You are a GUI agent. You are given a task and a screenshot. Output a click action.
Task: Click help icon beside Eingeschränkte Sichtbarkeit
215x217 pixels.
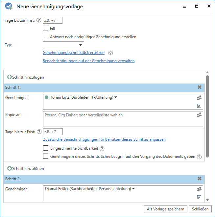click(102, 149)
